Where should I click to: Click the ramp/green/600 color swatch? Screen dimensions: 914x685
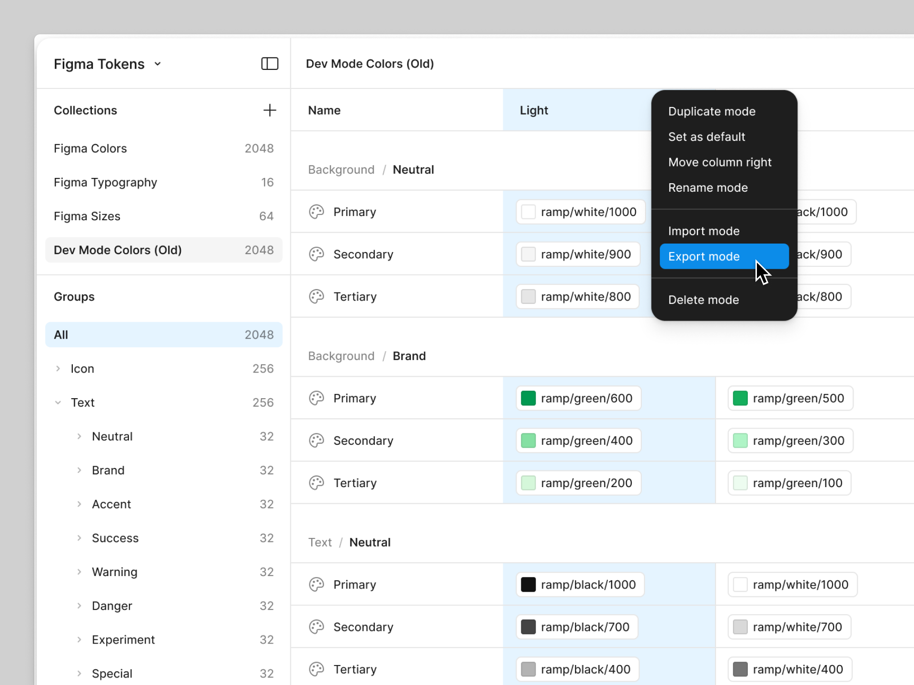tap(528, 398)
